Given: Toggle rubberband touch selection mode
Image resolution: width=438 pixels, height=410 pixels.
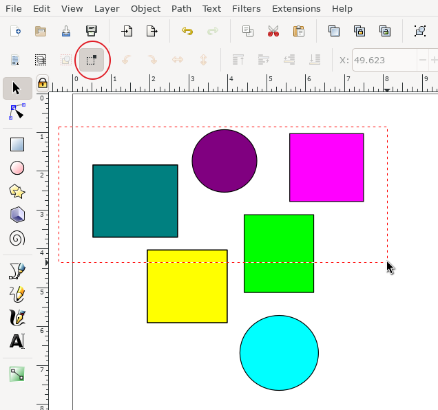Looking at the screenshot, I should click(92, 60).
